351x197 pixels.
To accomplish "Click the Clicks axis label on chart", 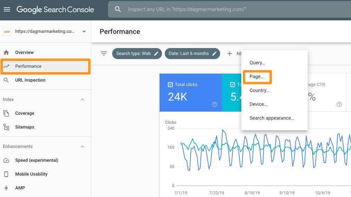I will click(171, 122).
